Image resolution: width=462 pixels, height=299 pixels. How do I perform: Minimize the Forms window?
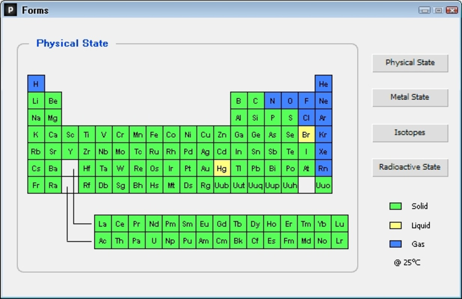424,10
